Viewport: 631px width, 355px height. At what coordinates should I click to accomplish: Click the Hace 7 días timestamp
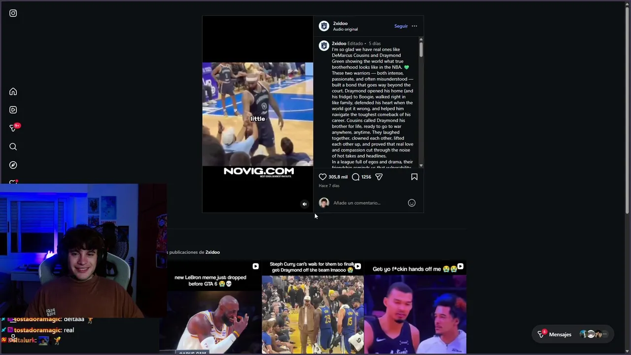[329, 185]
